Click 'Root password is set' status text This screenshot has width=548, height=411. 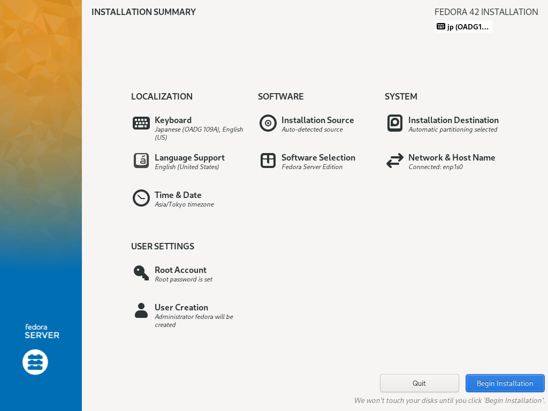click(x=184, y=279)
